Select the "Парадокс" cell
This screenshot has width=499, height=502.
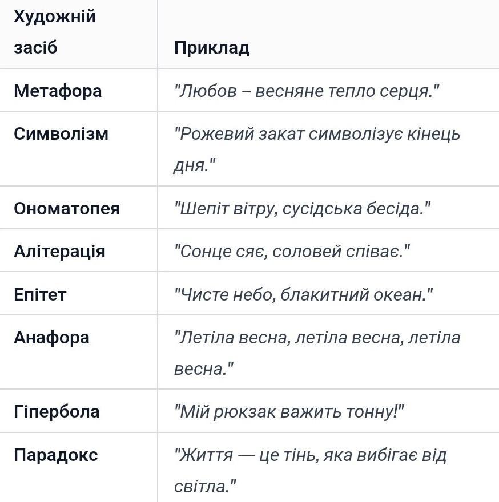coord(56,455)
